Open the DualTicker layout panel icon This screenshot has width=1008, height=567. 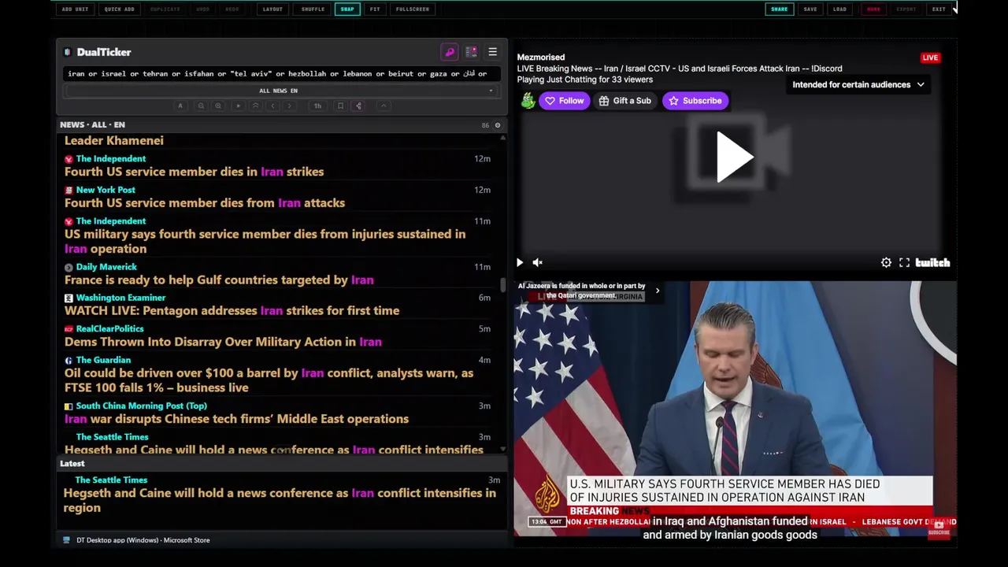tap(471, 52)
